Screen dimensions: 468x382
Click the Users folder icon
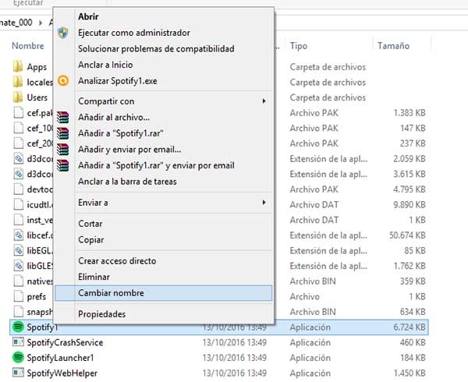pos(18,97)
